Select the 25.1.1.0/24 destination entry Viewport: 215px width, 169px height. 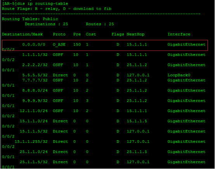tap(34, 152)
